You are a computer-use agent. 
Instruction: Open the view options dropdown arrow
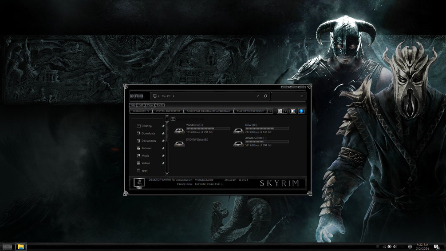(285, 111)
